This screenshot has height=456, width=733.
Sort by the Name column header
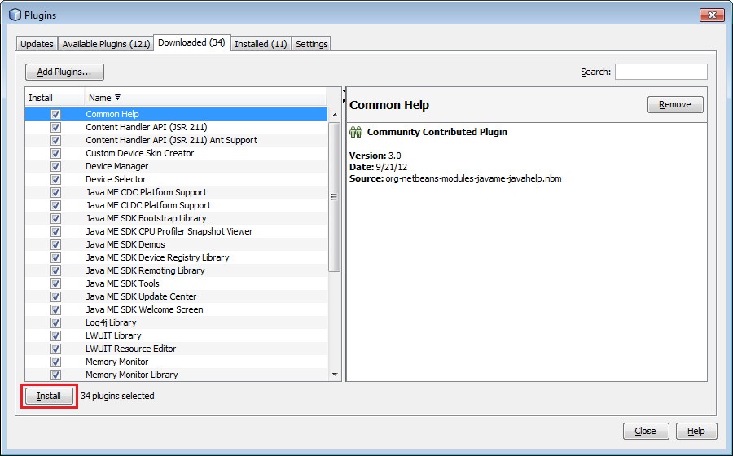click(204, 98)
